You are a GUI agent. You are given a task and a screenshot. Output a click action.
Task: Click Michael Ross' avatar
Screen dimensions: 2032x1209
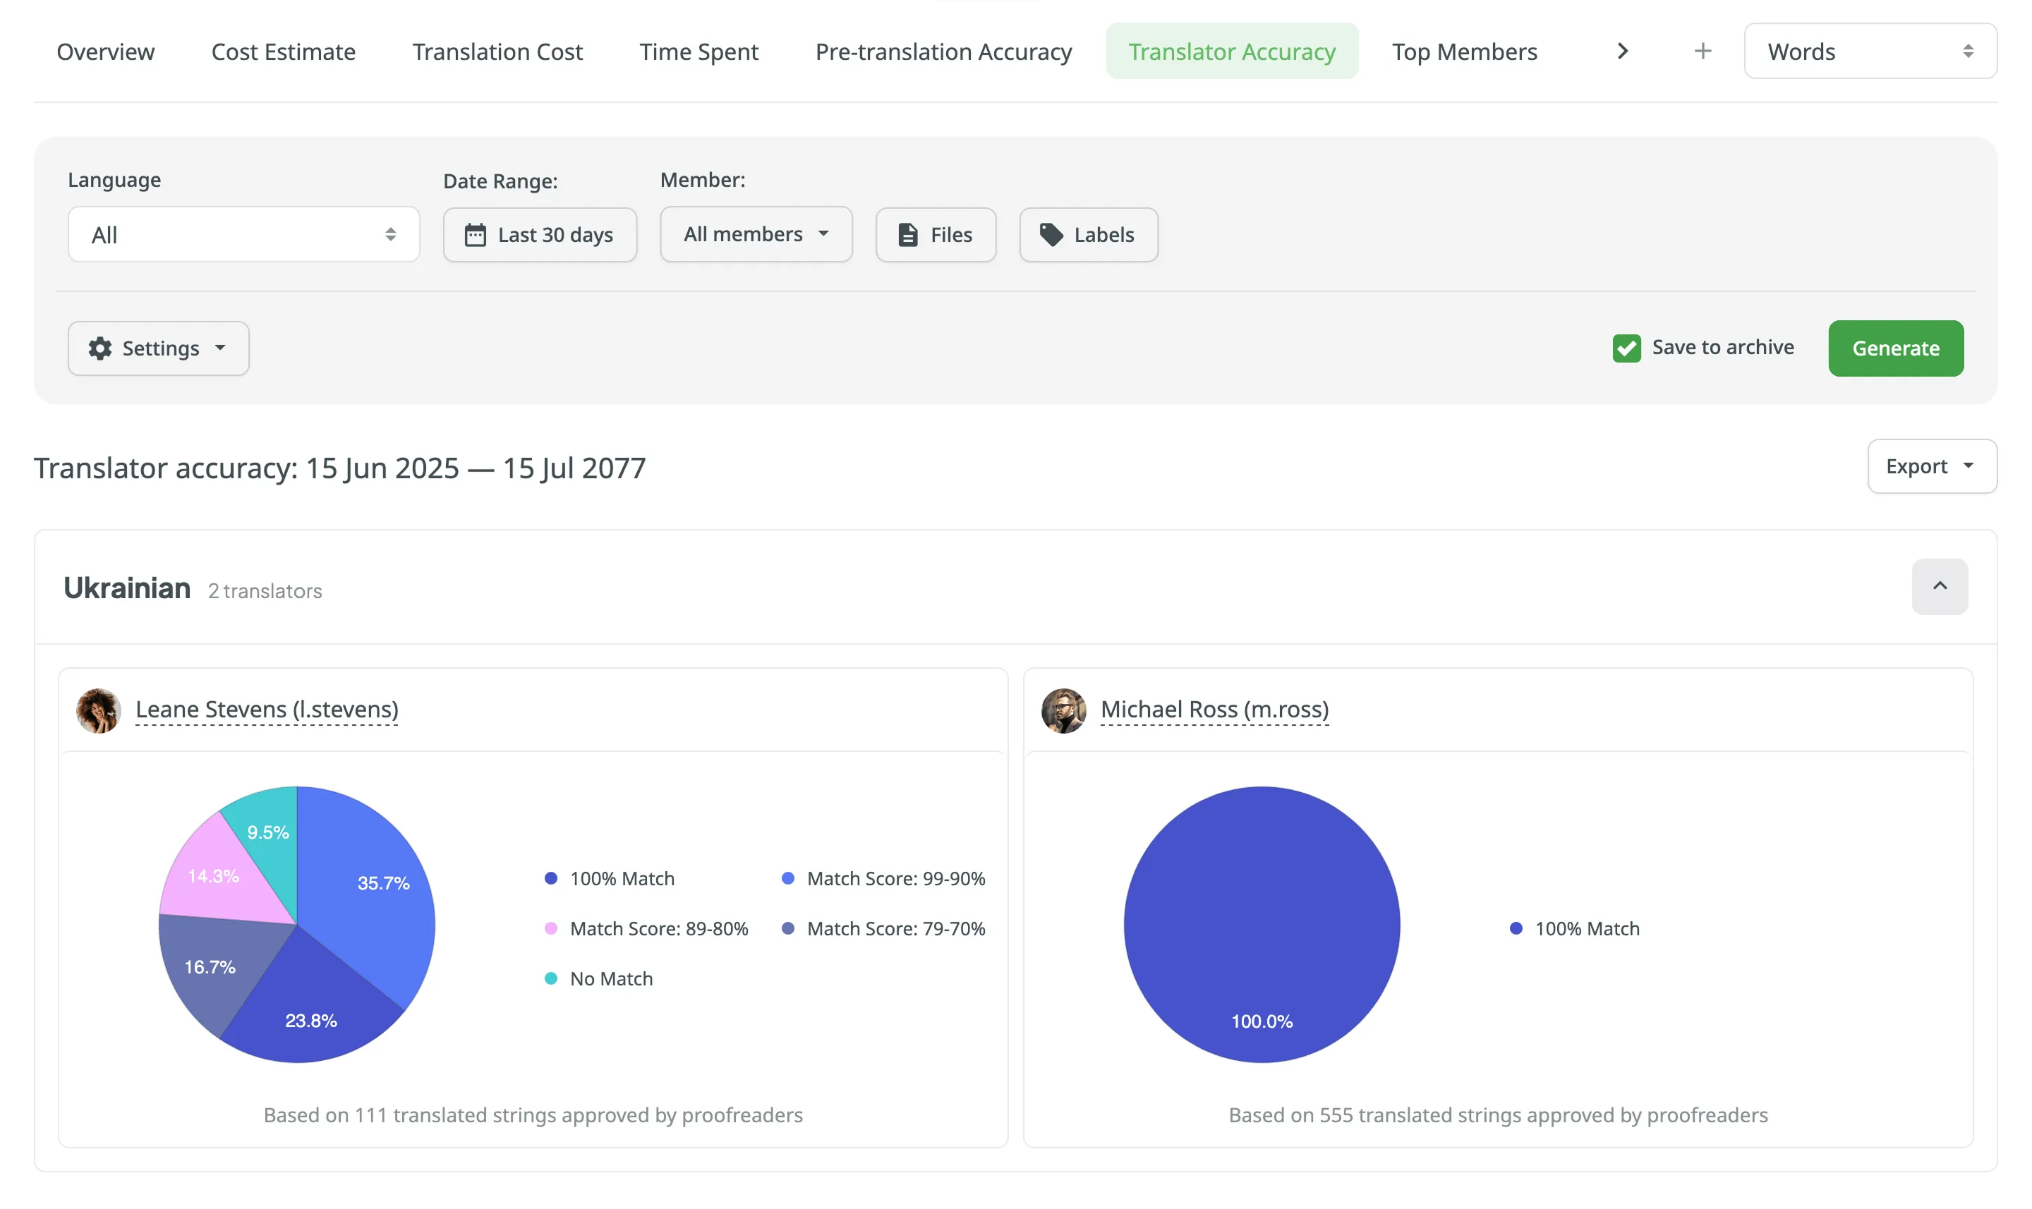[x=1063, y=710]
